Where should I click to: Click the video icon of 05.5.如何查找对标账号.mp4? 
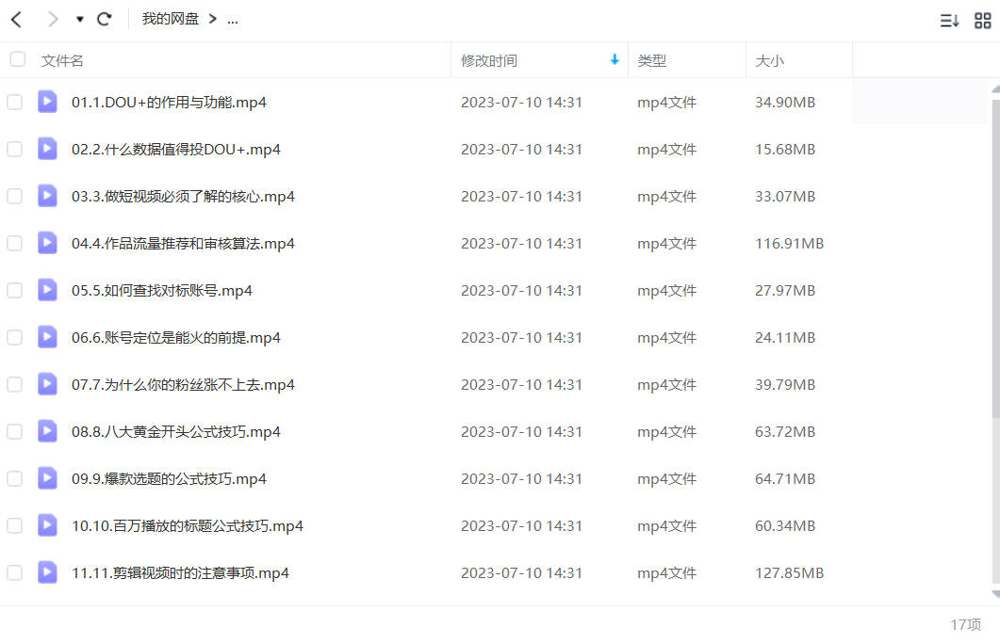[x=47, y=290]
